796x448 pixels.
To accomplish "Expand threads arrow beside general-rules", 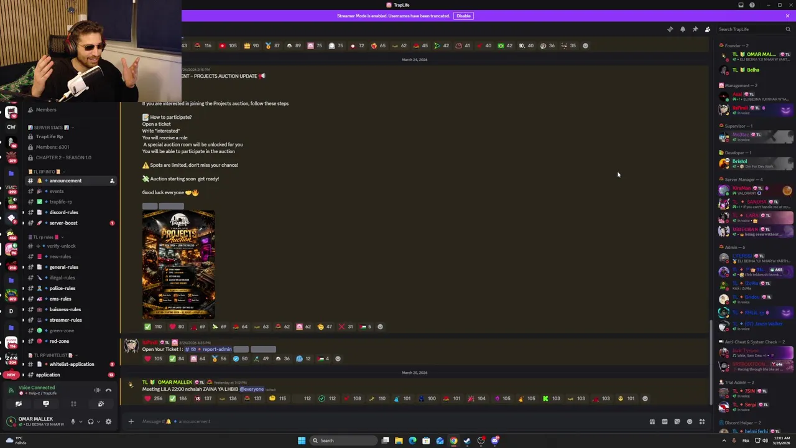I will click(x=23, y=267).
